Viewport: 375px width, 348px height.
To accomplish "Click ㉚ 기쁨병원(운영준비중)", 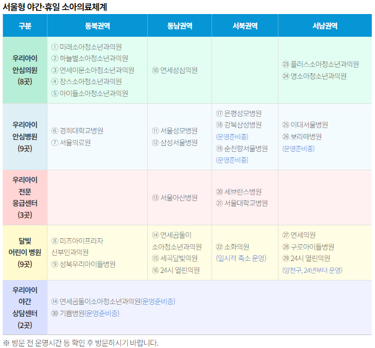I will tap(85, 313).
